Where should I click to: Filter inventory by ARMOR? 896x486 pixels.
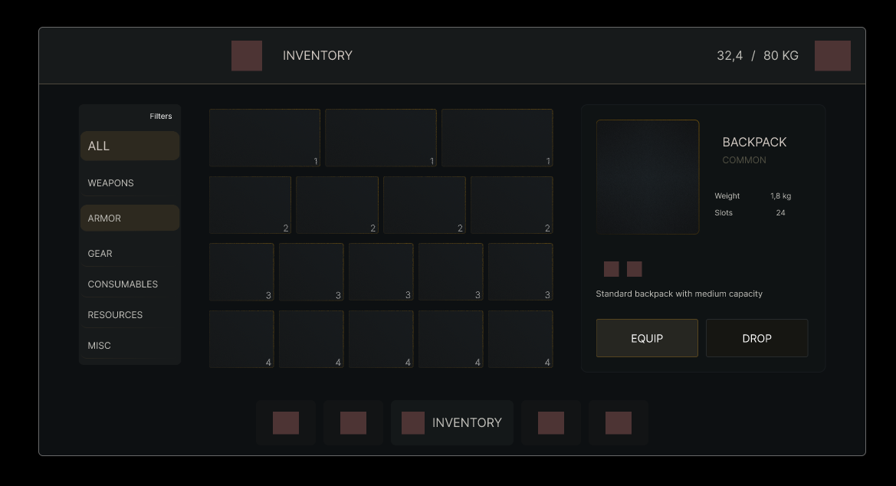[x=130, y=218]
